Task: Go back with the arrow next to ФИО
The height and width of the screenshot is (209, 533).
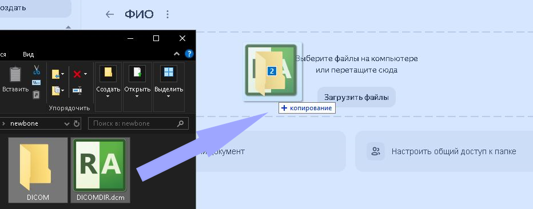Action: tap(109, 14)
